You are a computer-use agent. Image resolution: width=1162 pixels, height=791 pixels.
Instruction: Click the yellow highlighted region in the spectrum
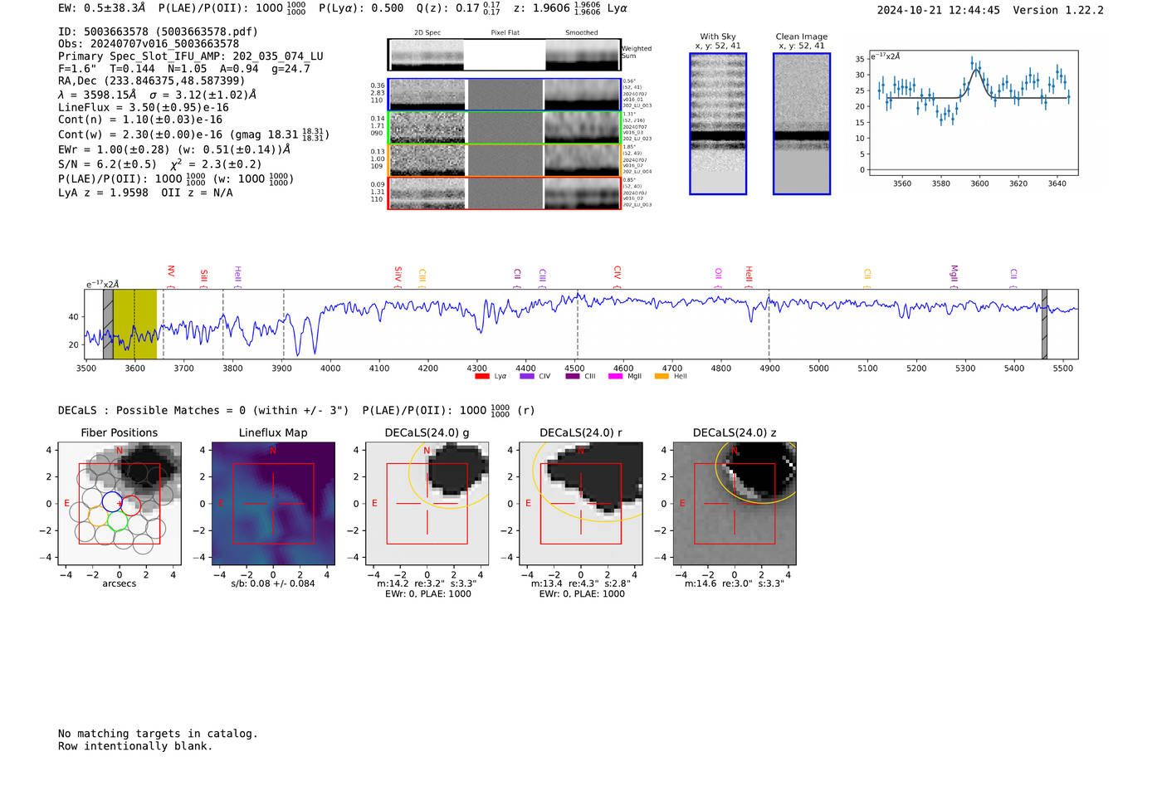point(134,324)
